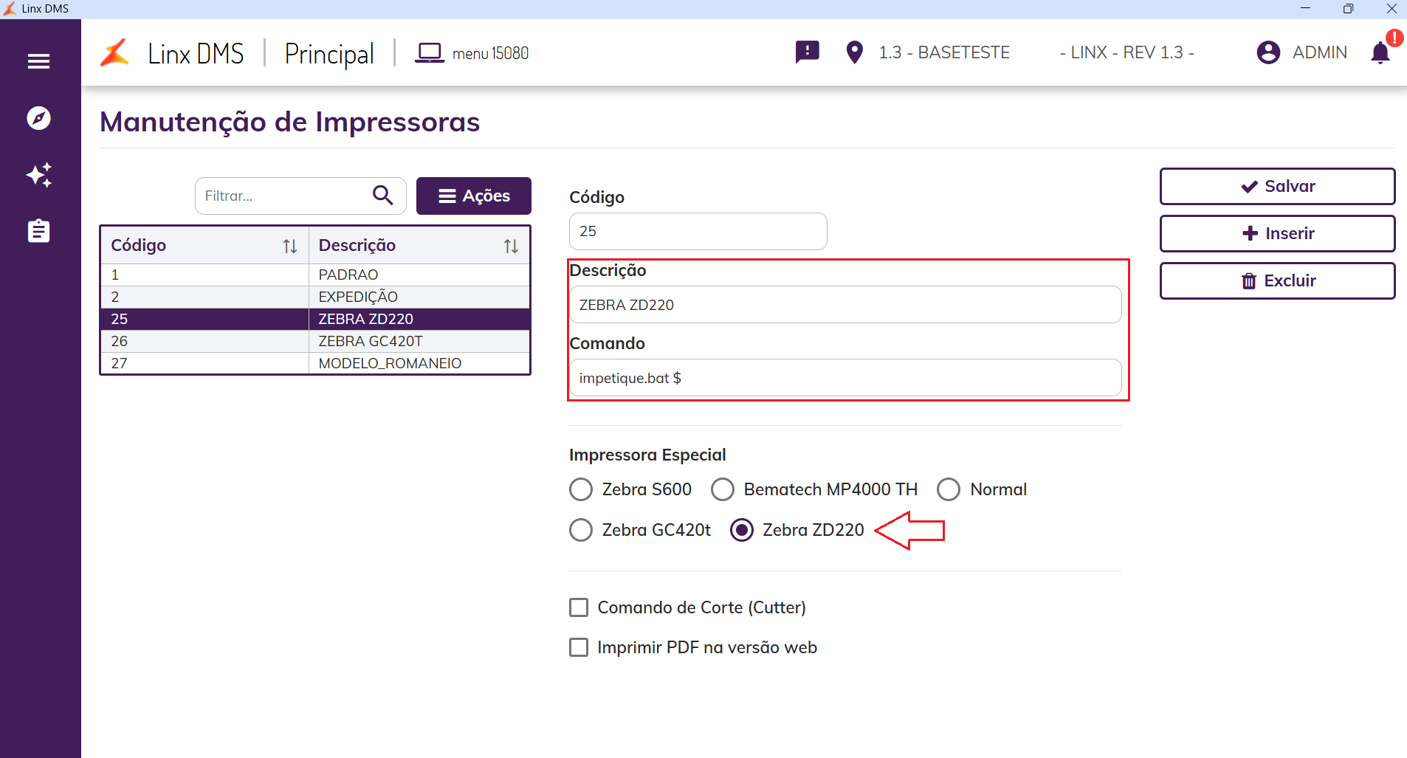Open the clipboard sidebar icon
The width and height of the screenshot is (1407, 758).
38,231
